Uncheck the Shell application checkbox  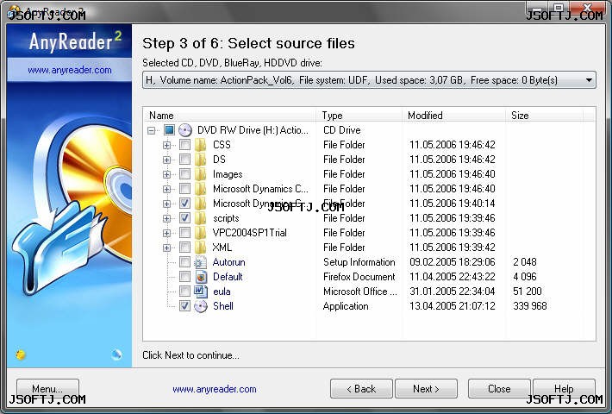(184, 306)
